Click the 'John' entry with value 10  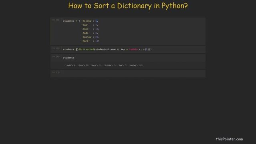pyautogui.click(x=90, y=29)
